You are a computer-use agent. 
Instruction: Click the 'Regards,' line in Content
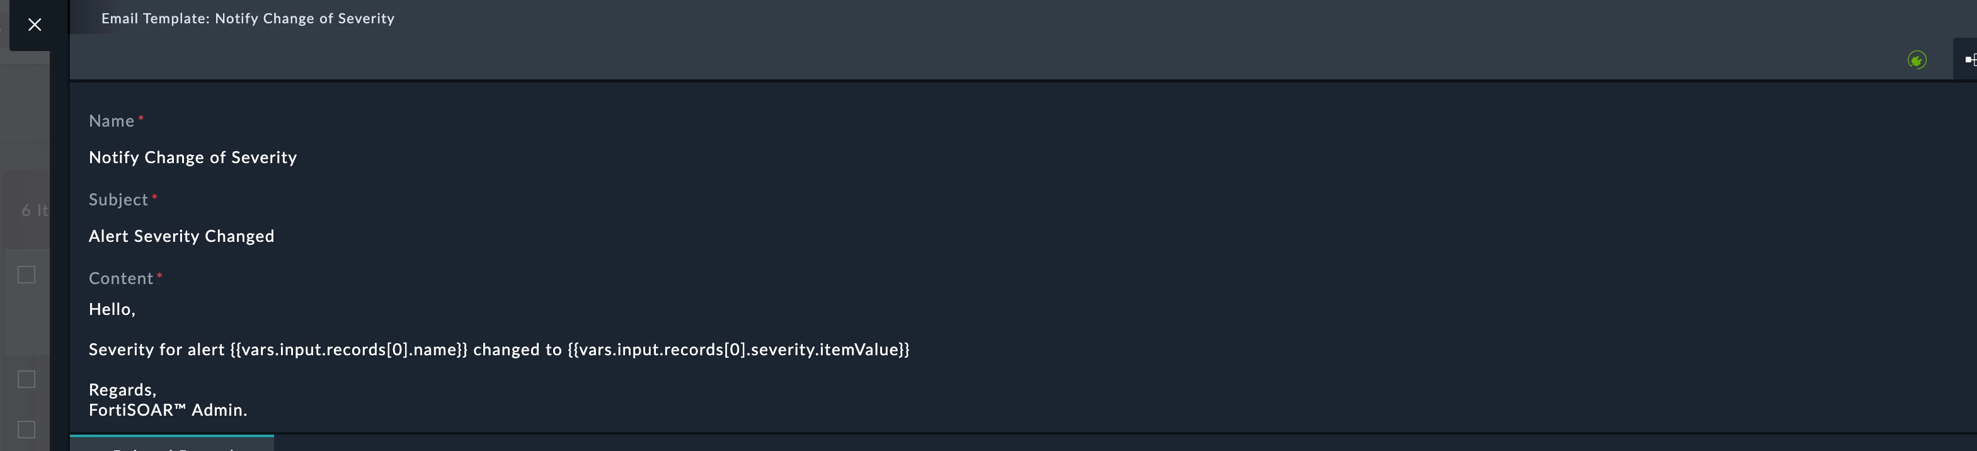[123, 390]
